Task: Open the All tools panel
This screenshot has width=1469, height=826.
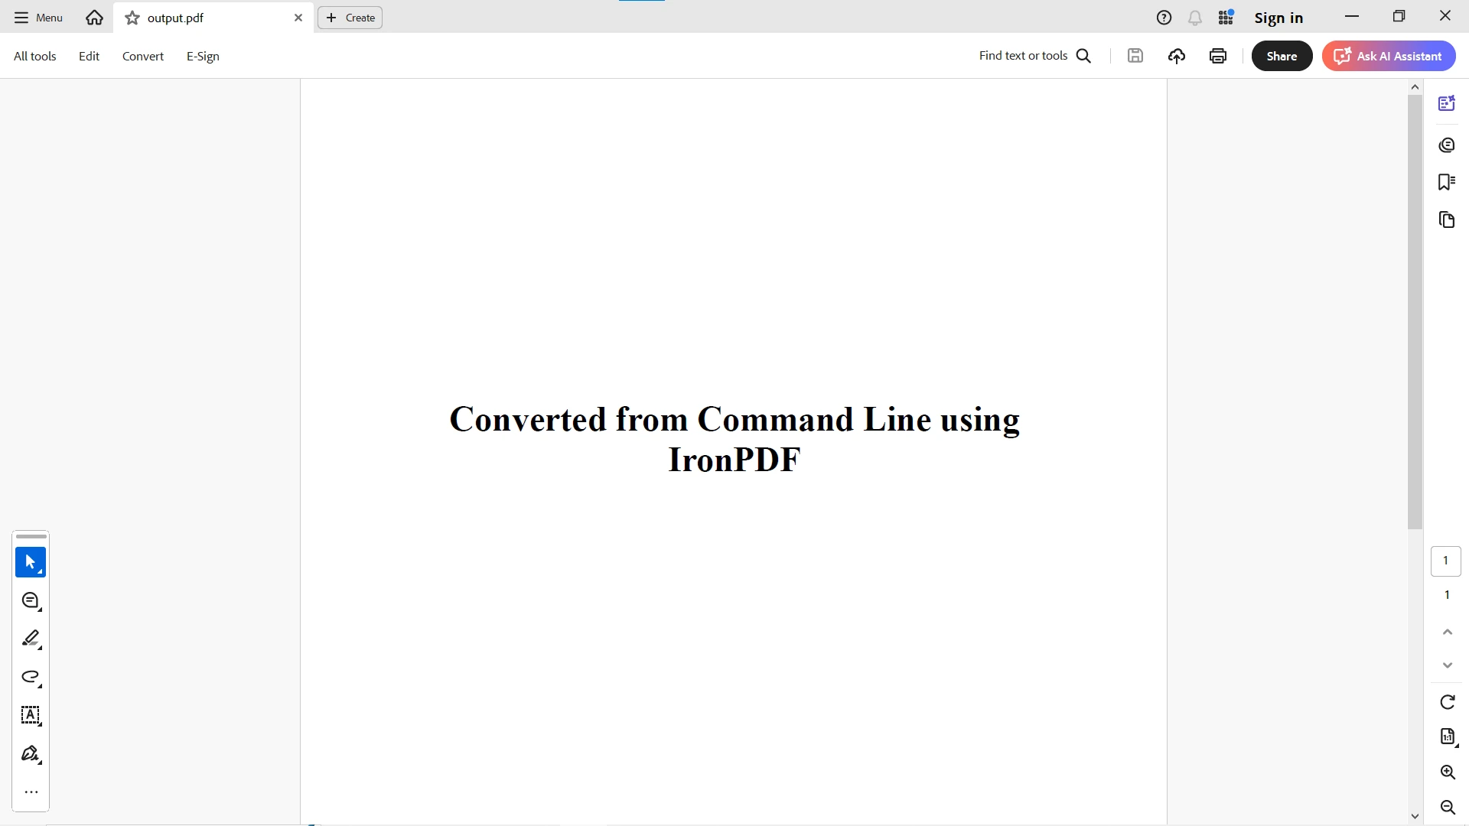Action: [35, 56]
